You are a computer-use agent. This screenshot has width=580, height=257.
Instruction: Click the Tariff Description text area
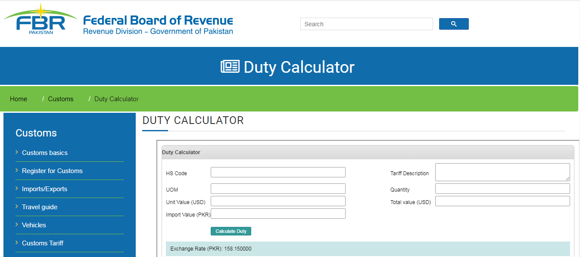tap(502, 172)
